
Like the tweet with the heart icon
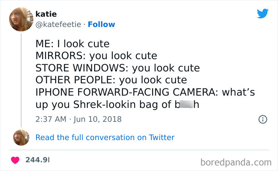(x=16, y=160)
